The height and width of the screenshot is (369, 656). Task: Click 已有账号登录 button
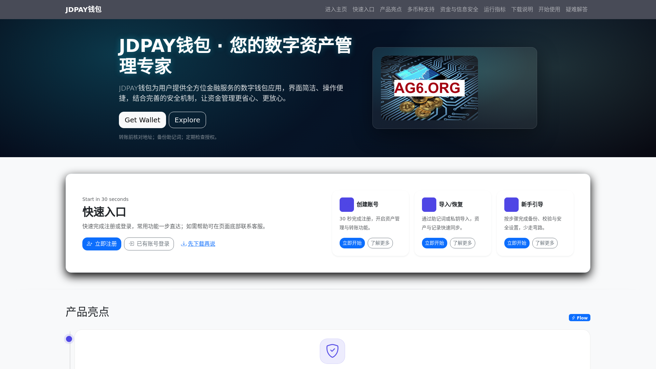(149, 244)
